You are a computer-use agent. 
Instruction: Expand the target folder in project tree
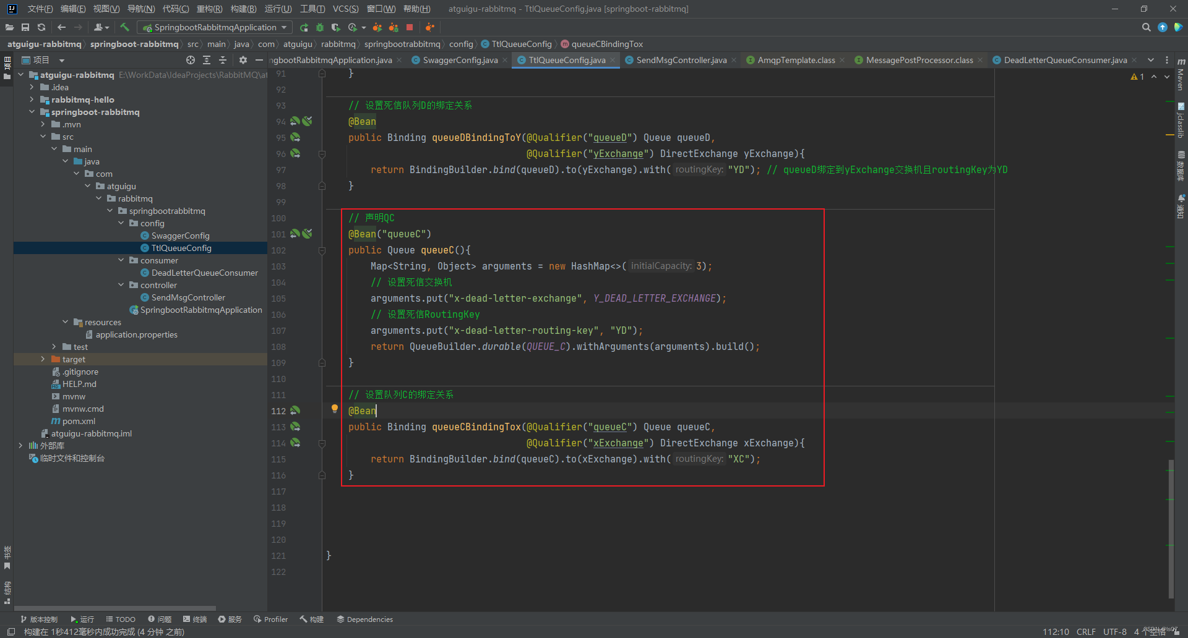click(43, 359)
